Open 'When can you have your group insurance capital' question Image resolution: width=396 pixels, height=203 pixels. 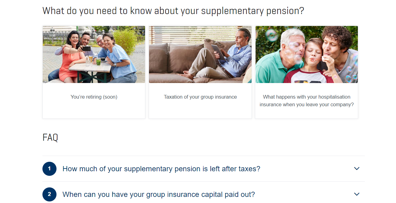158,194
